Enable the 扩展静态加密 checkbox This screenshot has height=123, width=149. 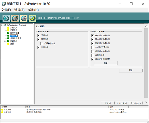pyautogui.click(x=42, y=43)
